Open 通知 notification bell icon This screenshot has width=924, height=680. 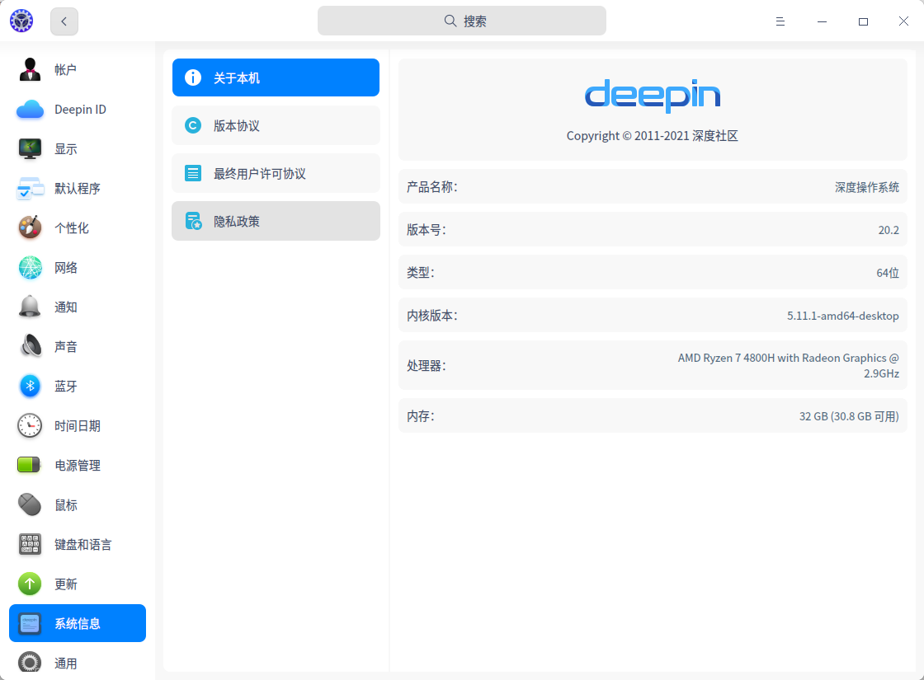click(31, 307)
